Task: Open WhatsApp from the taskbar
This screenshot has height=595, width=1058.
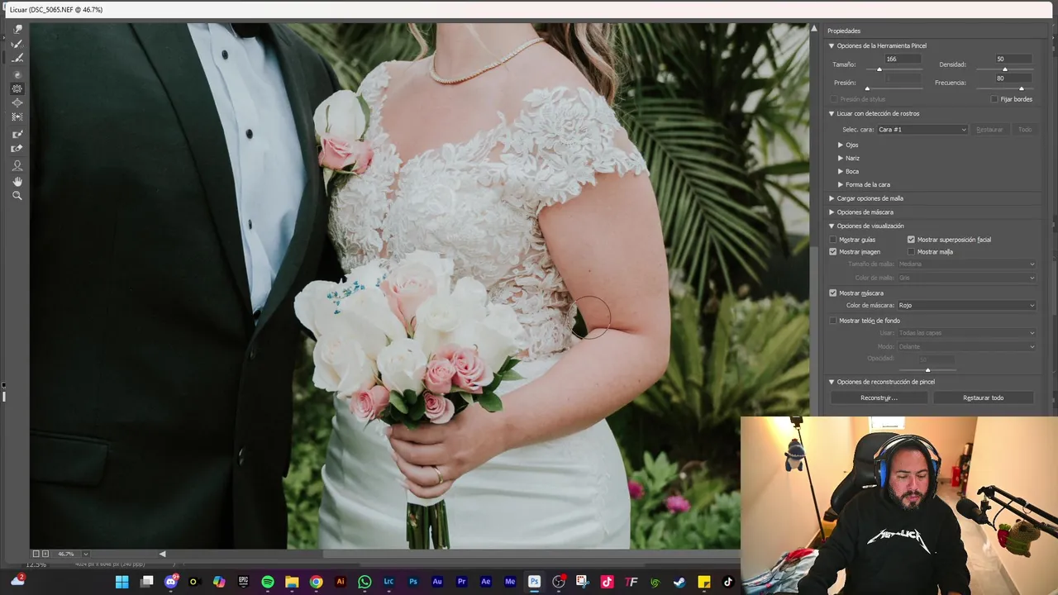Action: click(365, 582)
